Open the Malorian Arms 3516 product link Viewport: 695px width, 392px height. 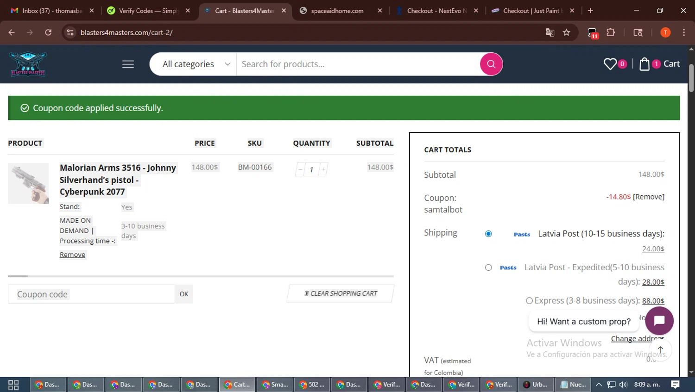pyautogui.click(x=118, y=180)
